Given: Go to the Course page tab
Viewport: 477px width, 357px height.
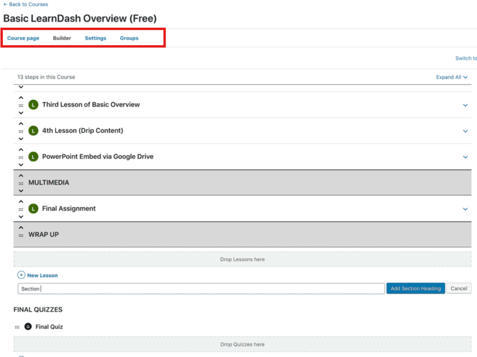Looking at the screenshot, I should point(23,38).
